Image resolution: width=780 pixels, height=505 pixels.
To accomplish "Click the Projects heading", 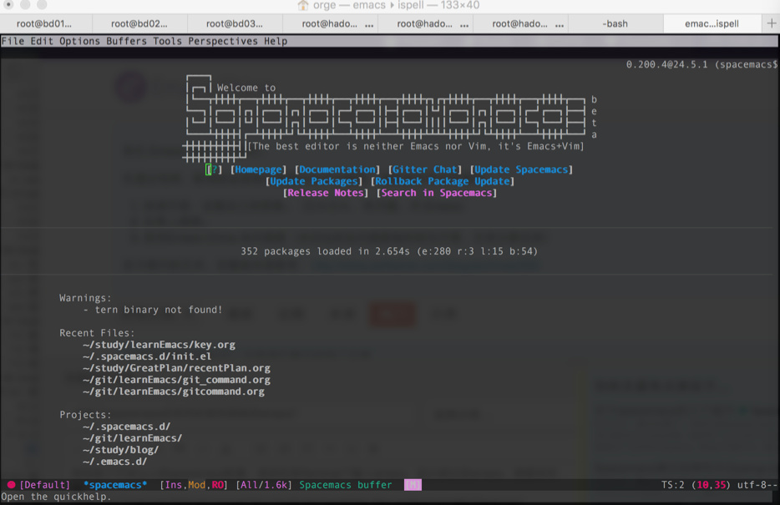I will point(85,415).
